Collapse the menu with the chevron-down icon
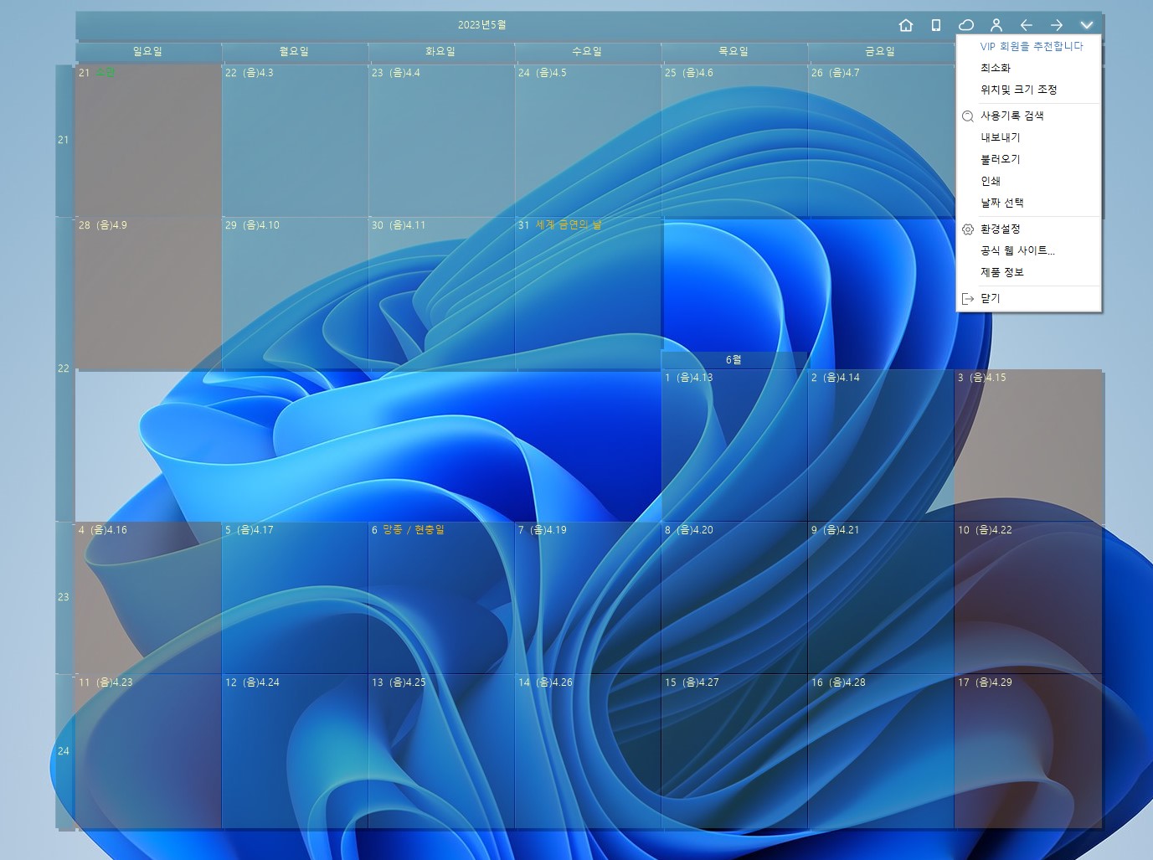The image size is (1153, 860). [1087, 25]
